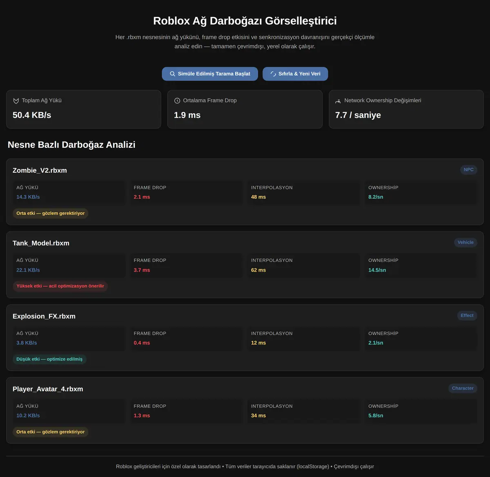The height and width of the screenshot is (477, 490).
Task: Click Tank_Model interpolation 62 ms
Action: click(x=258, y=270)
